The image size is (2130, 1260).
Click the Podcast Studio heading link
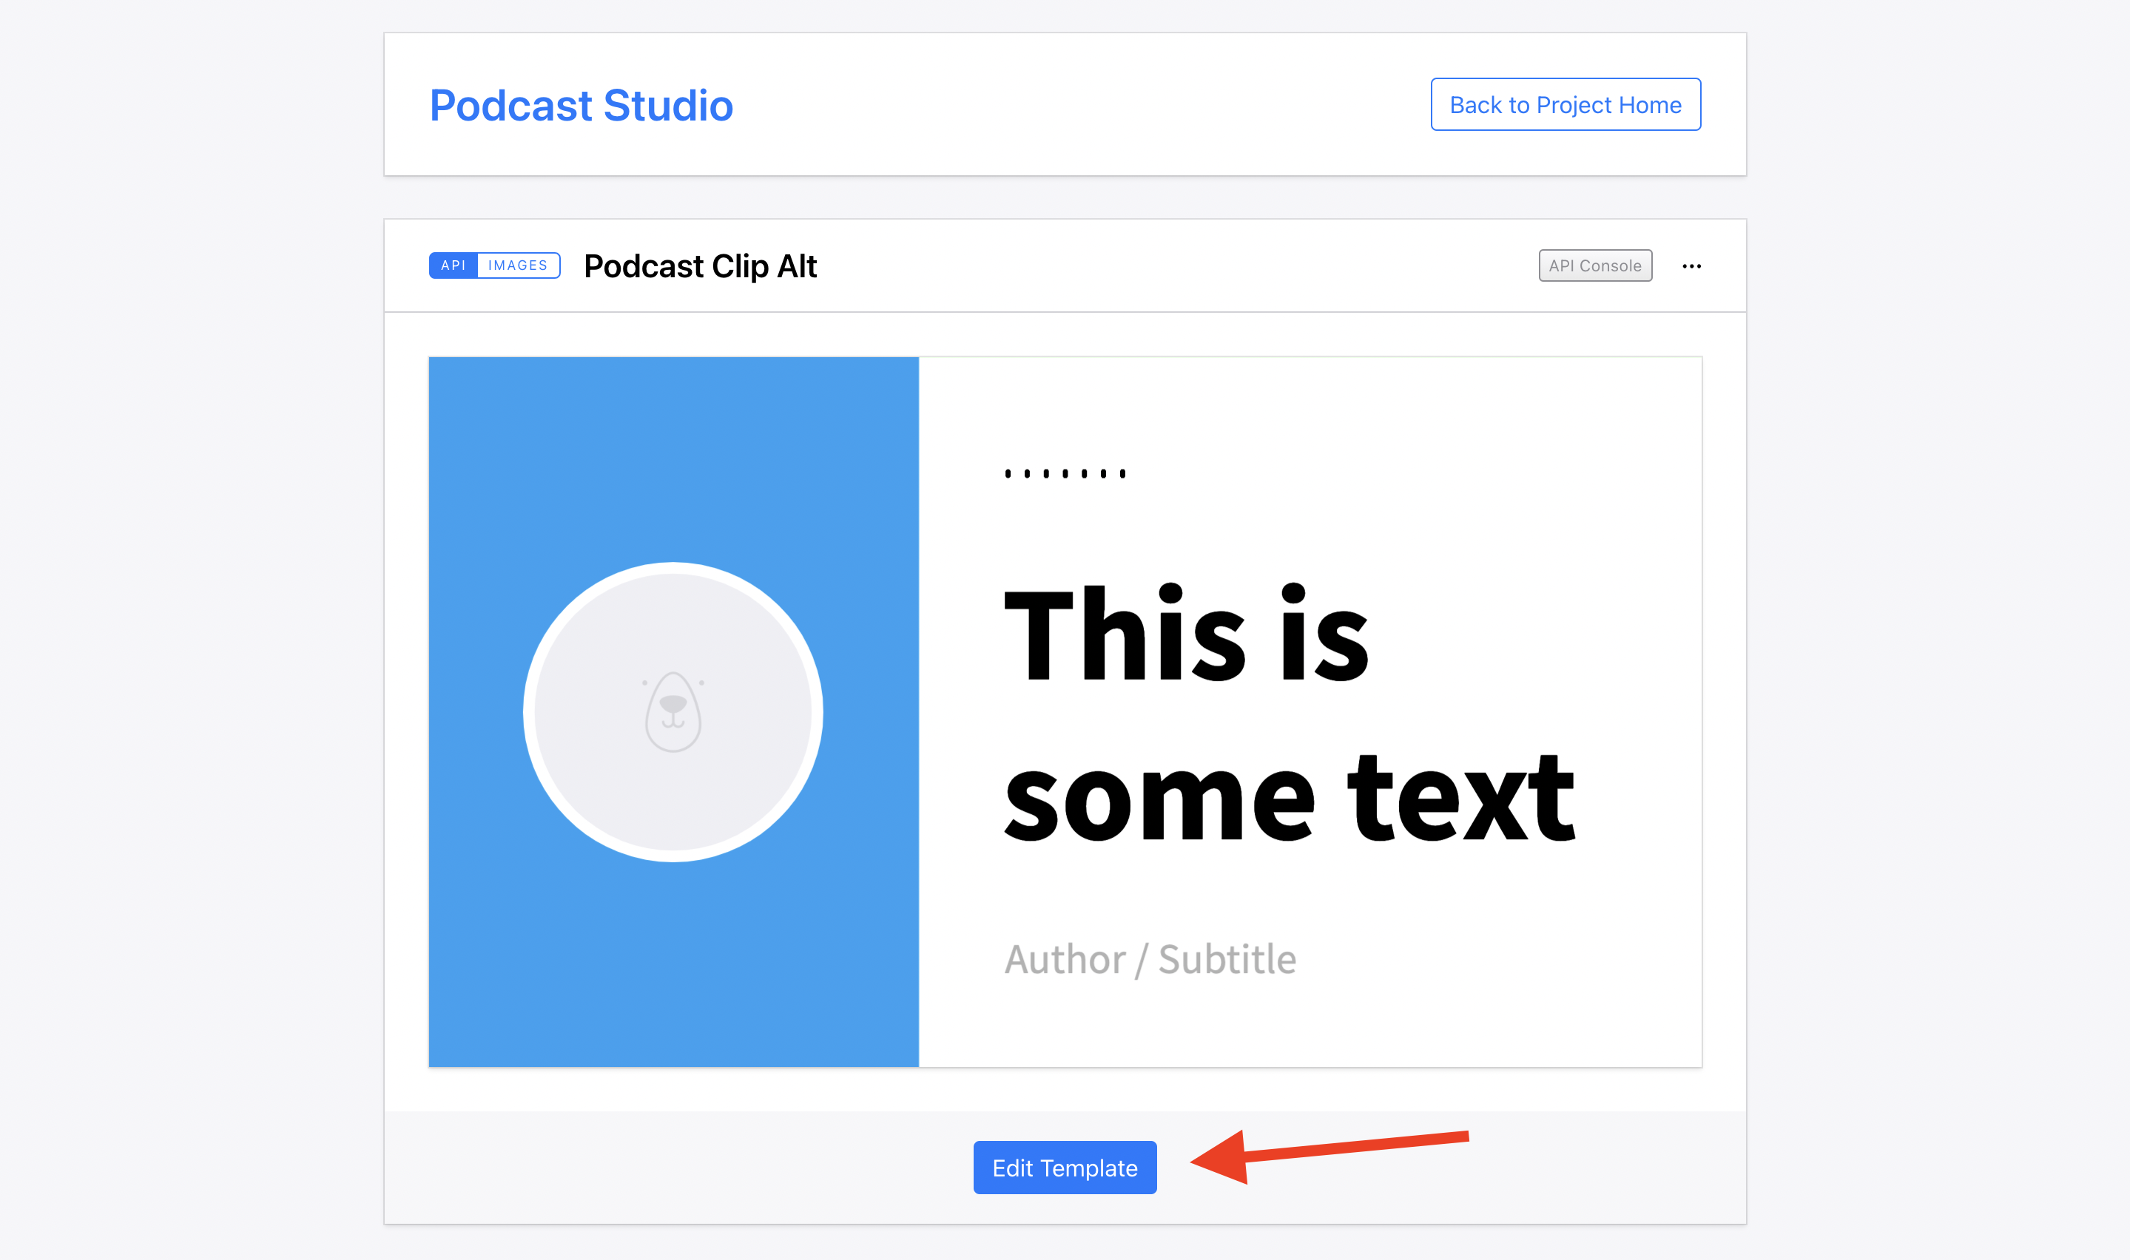tap(581, 106)
